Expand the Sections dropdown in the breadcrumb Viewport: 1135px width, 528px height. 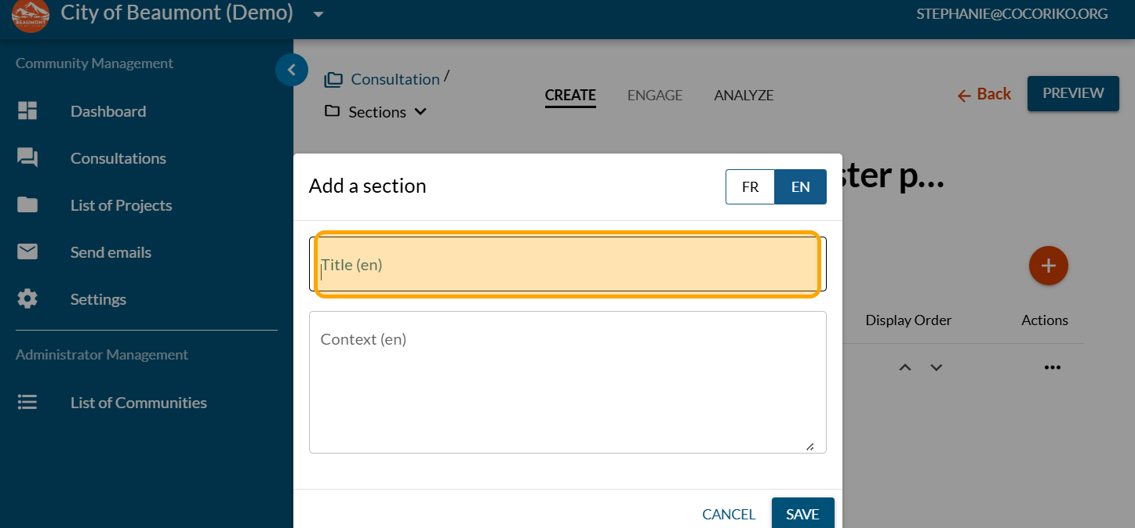click(x=420, y=112)
